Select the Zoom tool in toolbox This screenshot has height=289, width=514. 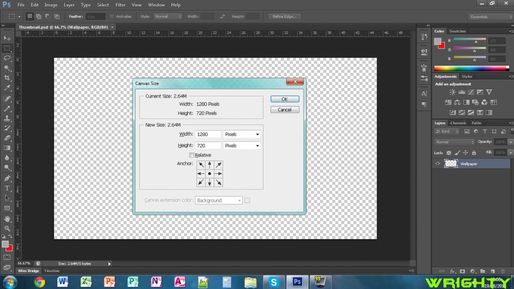[x=7, y=228]
